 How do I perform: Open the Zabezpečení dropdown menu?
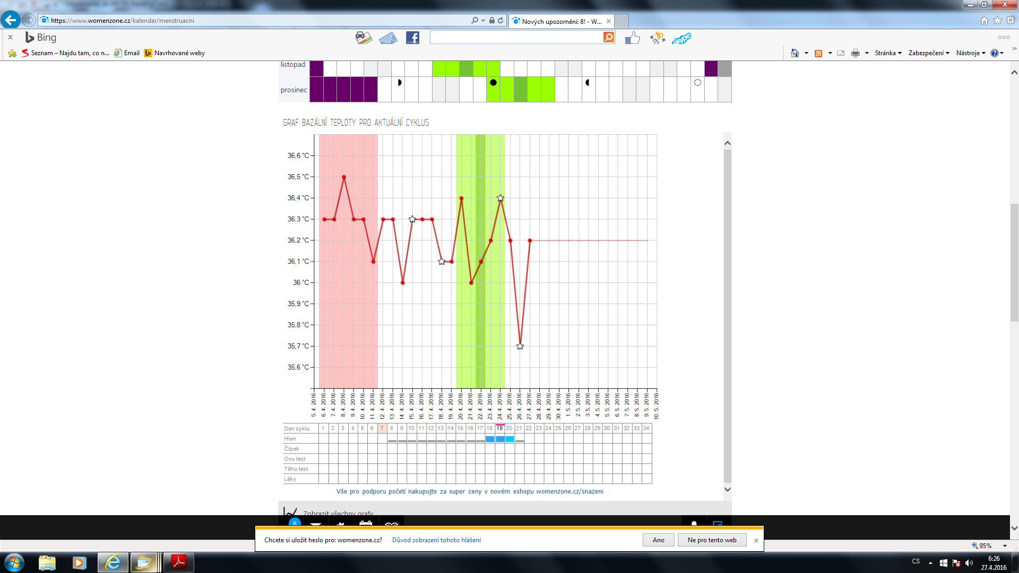[928, 53]
